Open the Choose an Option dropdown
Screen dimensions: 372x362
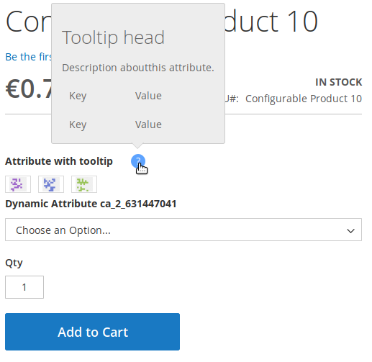coord(183,230)
